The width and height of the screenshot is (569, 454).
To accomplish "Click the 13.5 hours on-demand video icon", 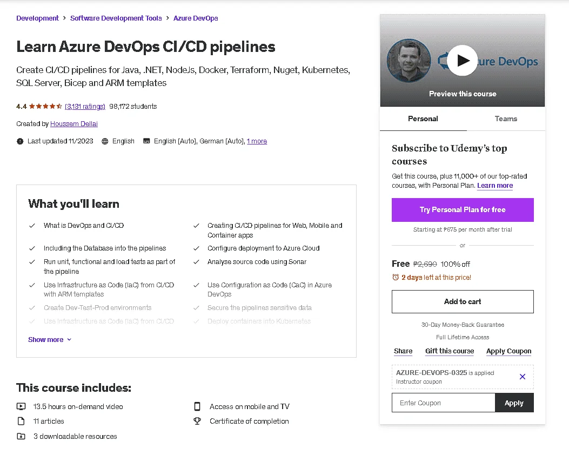I will 21,406.
